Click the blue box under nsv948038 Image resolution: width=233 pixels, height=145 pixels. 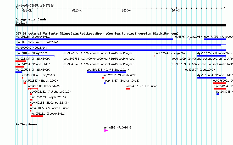click(218, 94)
